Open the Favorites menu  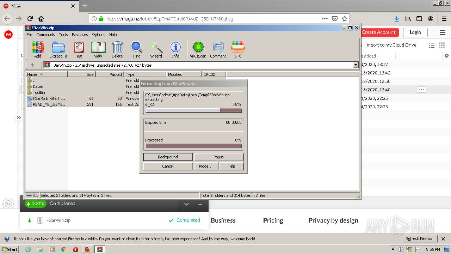tap(80, 35)
